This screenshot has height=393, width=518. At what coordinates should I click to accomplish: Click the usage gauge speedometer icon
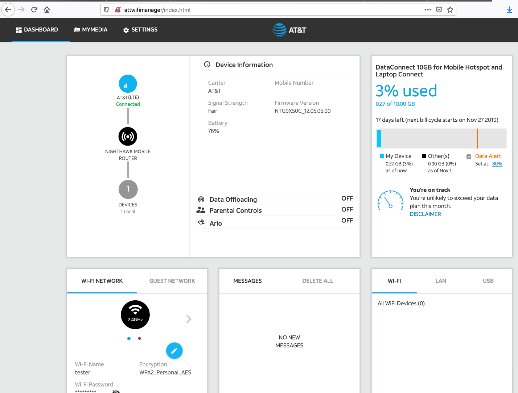pos(391,201)
